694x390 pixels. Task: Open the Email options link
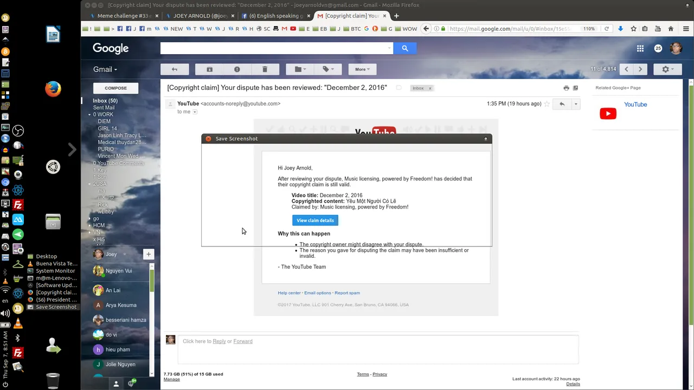318,293
